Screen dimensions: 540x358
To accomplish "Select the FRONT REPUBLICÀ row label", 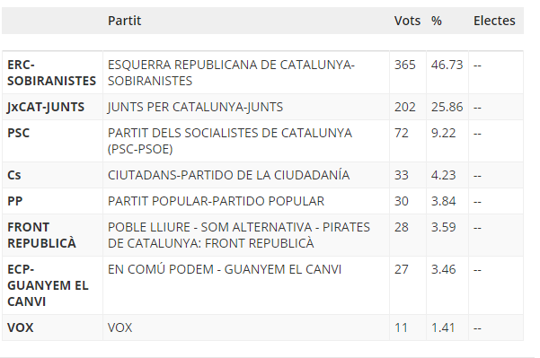I will click(41, 235).
